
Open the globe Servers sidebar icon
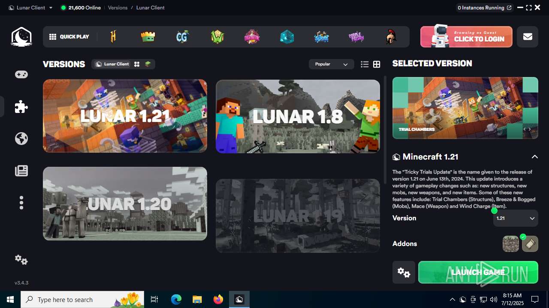[21, 139]
